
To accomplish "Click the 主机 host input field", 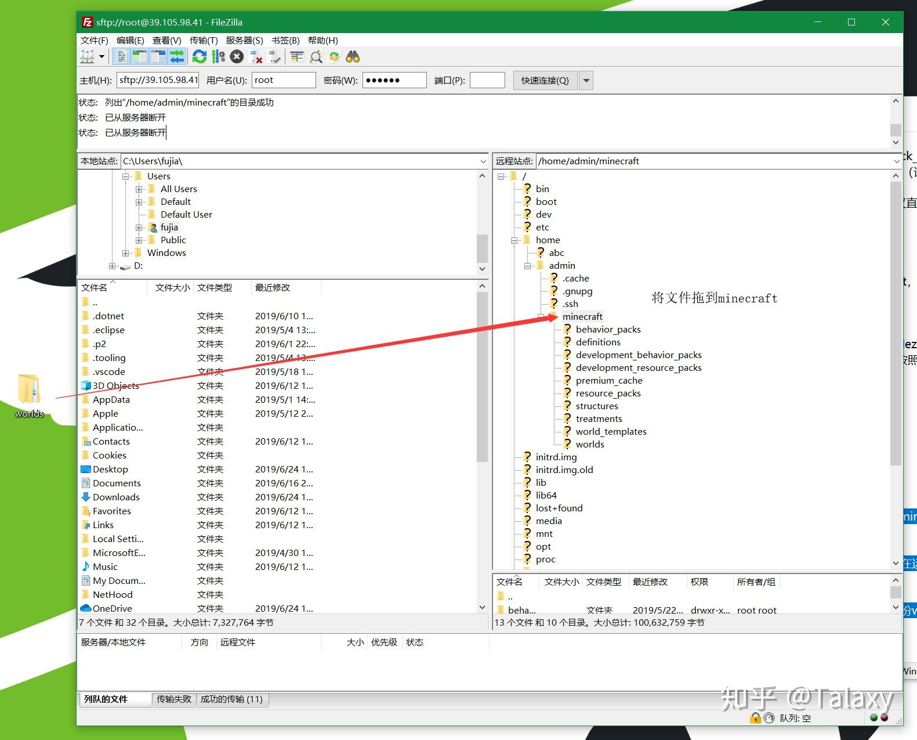I will [x=158, y=80].
